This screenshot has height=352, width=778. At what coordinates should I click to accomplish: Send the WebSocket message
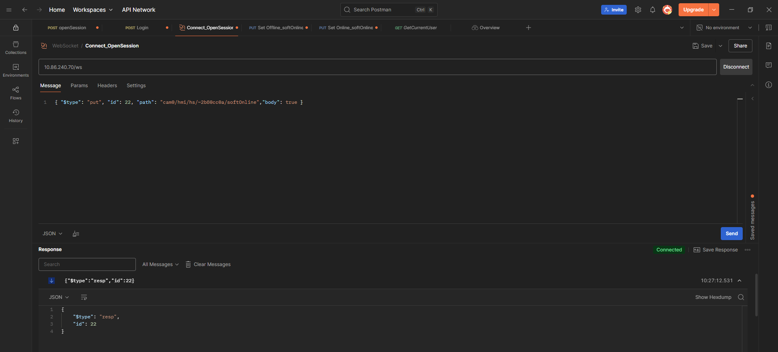click(731, 234)
